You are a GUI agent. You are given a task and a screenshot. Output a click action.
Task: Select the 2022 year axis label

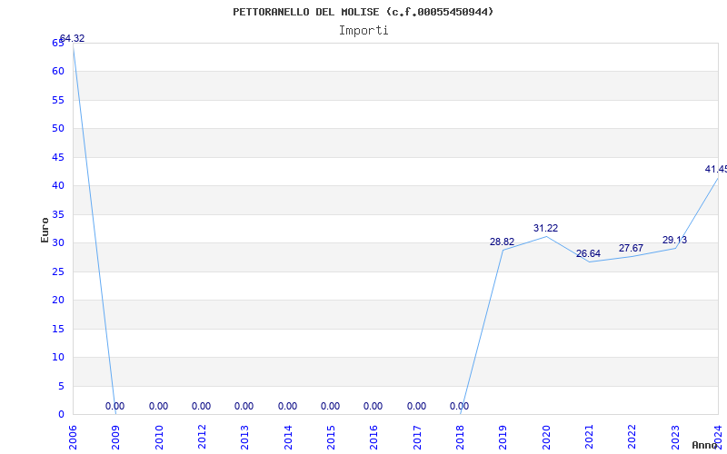click(632, 438)
